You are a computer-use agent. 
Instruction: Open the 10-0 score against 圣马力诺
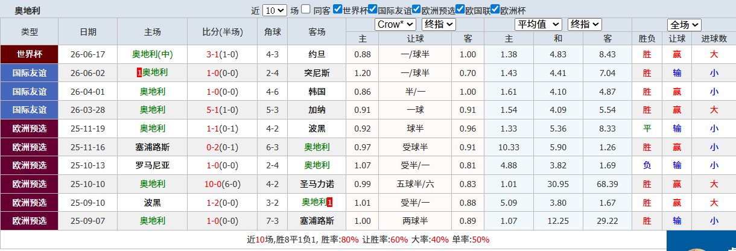(x=212, y=184)
